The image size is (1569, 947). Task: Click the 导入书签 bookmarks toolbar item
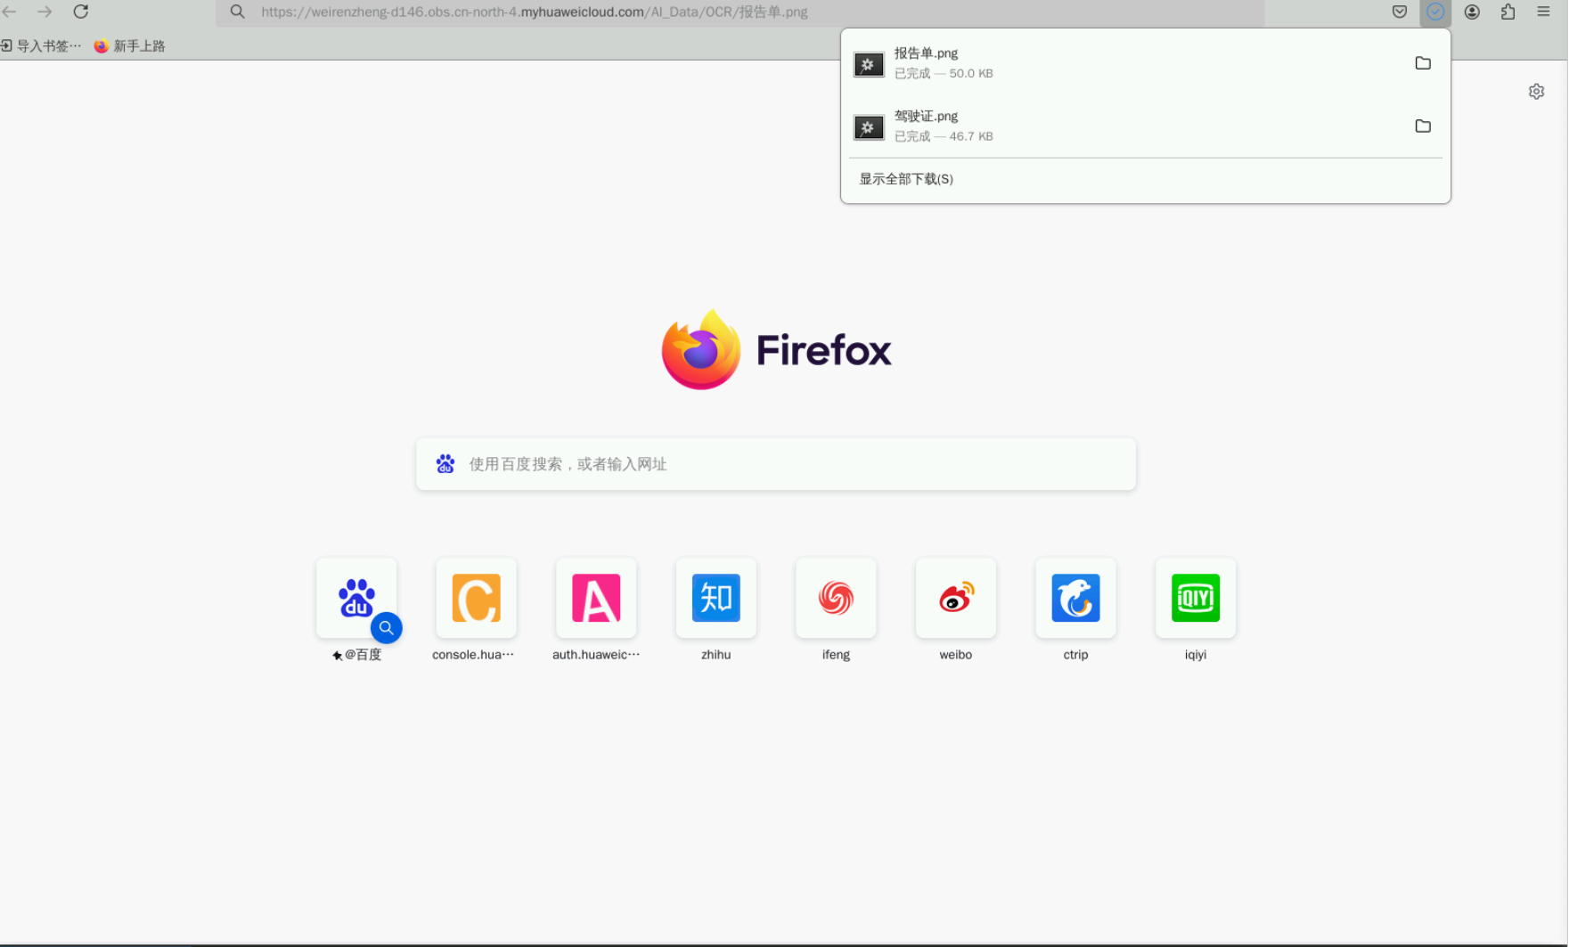[x=40, y=45]
